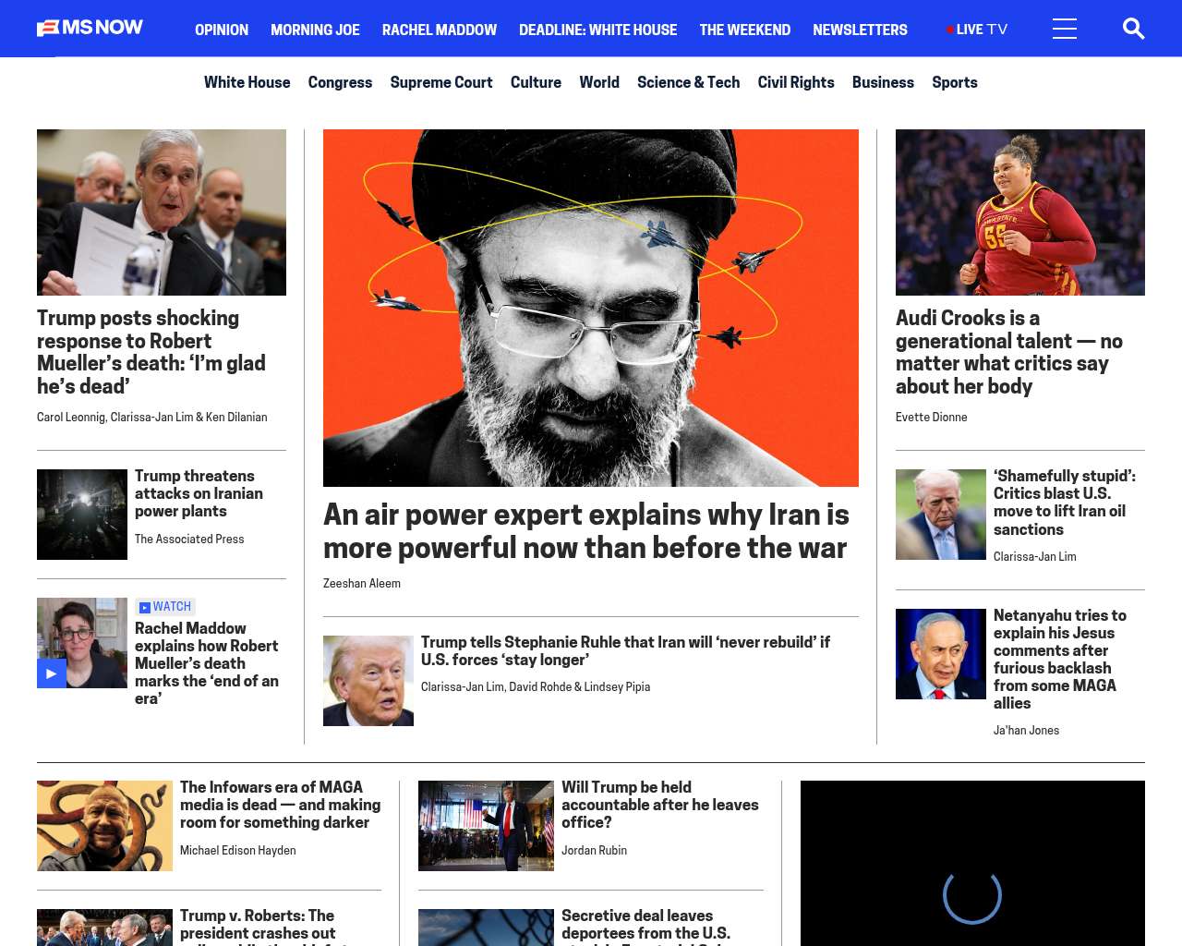The image size is (1182, 946).
Task: Watch Live TV
Action: click(977, 30)
